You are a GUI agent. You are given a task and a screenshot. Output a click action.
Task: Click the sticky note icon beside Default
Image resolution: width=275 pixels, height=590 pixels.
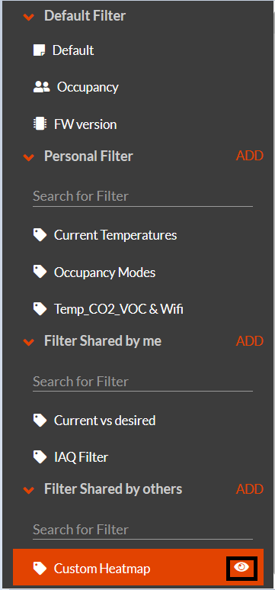(39, 50)
